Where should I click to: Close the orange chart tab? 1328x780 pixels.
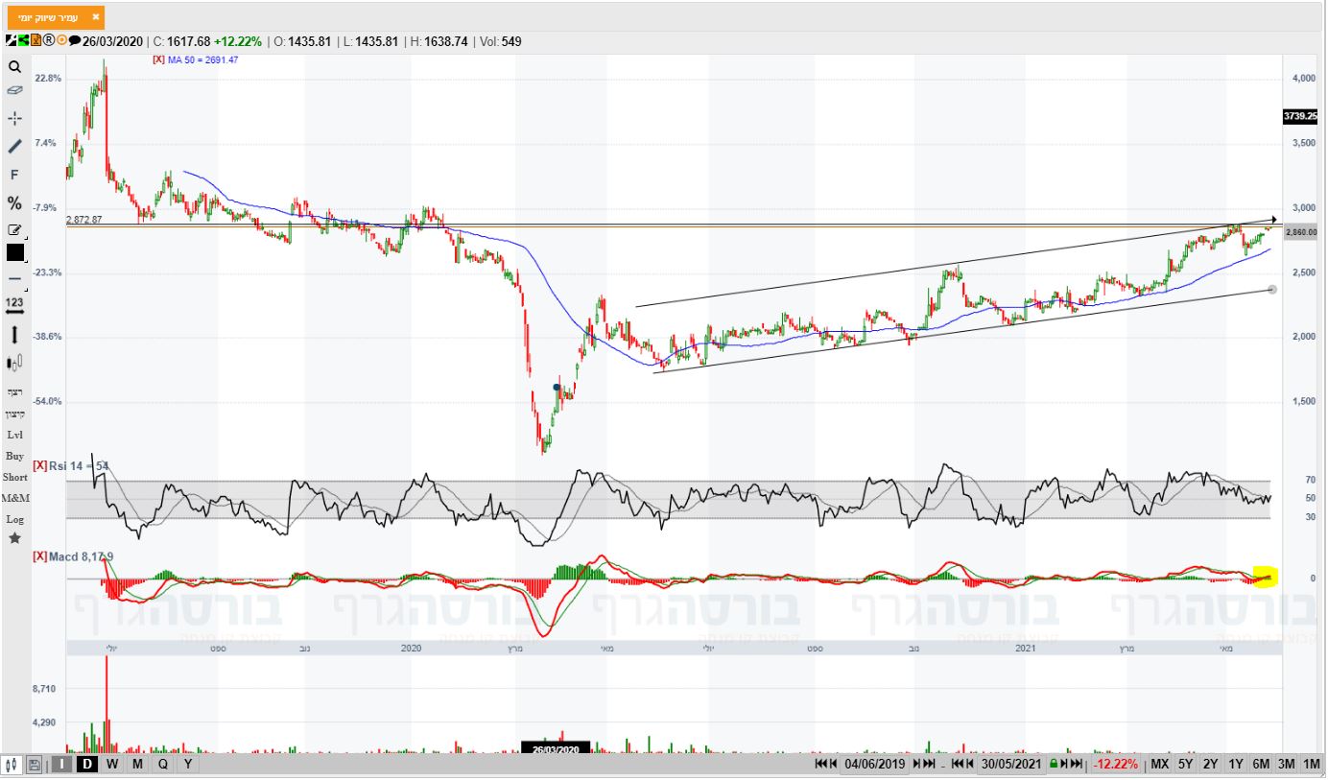pos(95,17)
